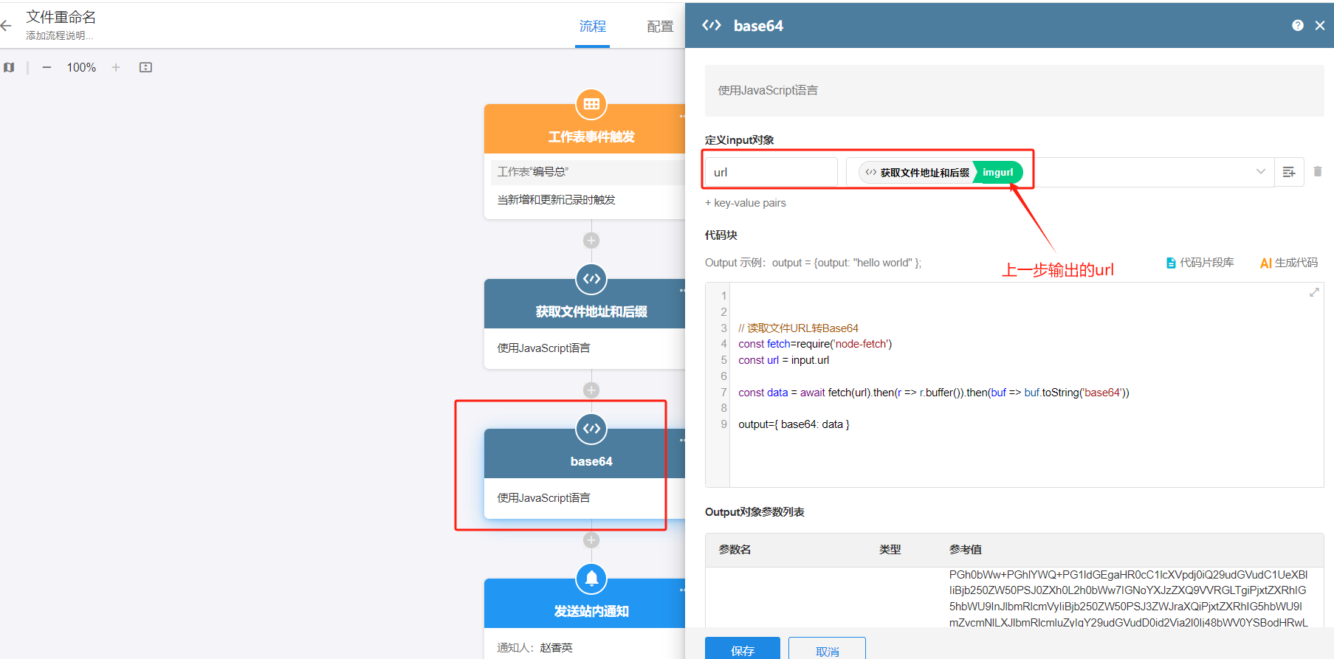This screenshot has height=659, width=1334.
Task: Click 当新增和更新记录时触发 trigger description
Action: pyautogui.click(x=557, y=200)
